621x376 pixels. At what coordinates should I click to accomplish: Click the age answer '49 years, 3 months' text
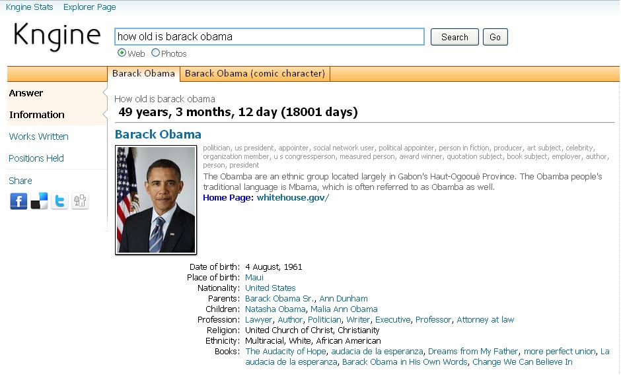(238, 112)
